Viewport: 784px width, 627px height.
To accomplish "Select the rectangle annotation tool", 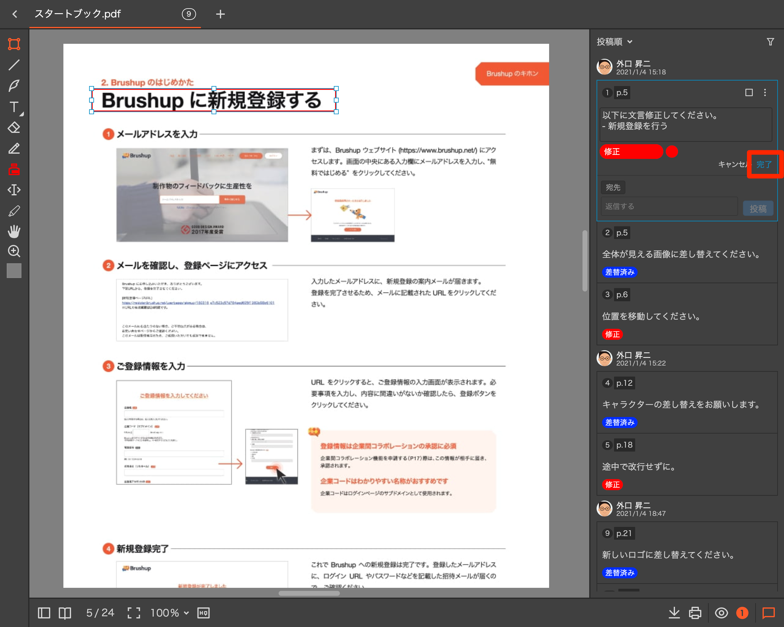I will coord(14,44).
